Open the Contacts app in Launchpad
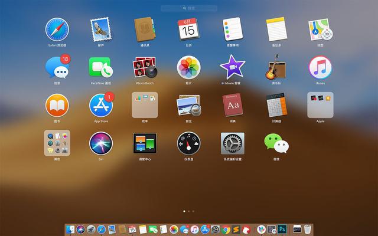378x236 pixels. point(145,29)
